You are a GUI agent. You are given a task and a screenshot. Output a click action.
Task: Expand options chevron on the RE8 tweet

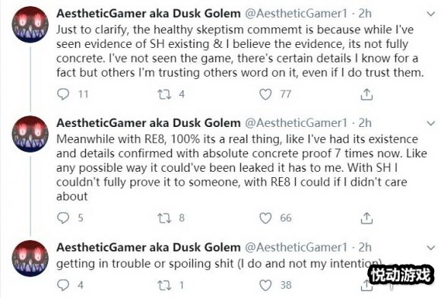coord(430,123)
